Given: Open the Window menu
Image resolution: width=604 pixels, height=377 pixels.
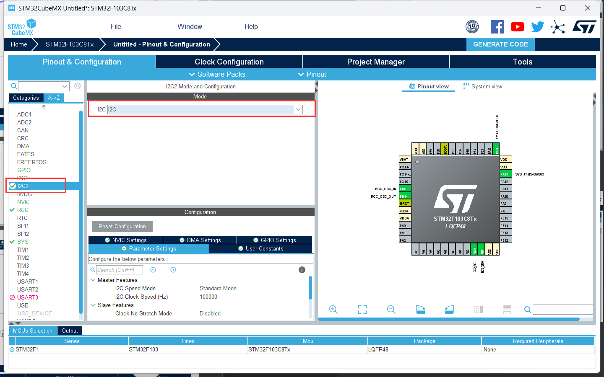Looking at the screenshot, I should tap(190, 27).
